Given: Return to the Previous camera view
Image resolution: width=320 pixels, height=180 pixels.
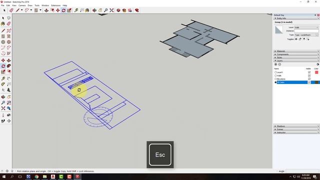Looking at the screenshot, I should coord(9,108).
